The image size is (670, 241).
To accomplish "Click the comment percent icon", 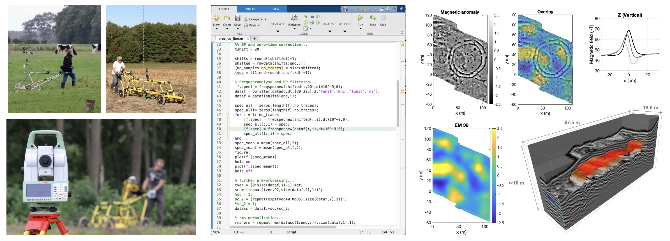I will pos(306,16).
